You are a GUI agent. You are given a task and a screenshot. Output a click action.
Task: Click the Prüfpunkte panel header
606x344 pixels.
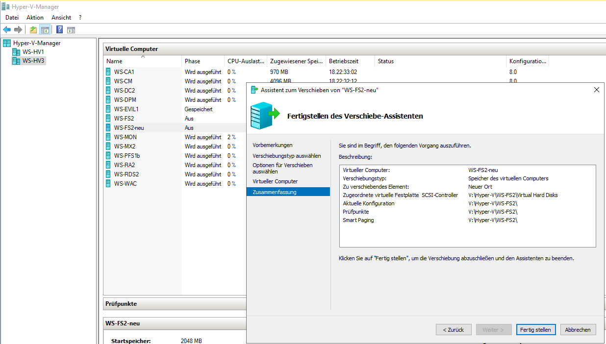pyautogui.click(x=175, y=304)
